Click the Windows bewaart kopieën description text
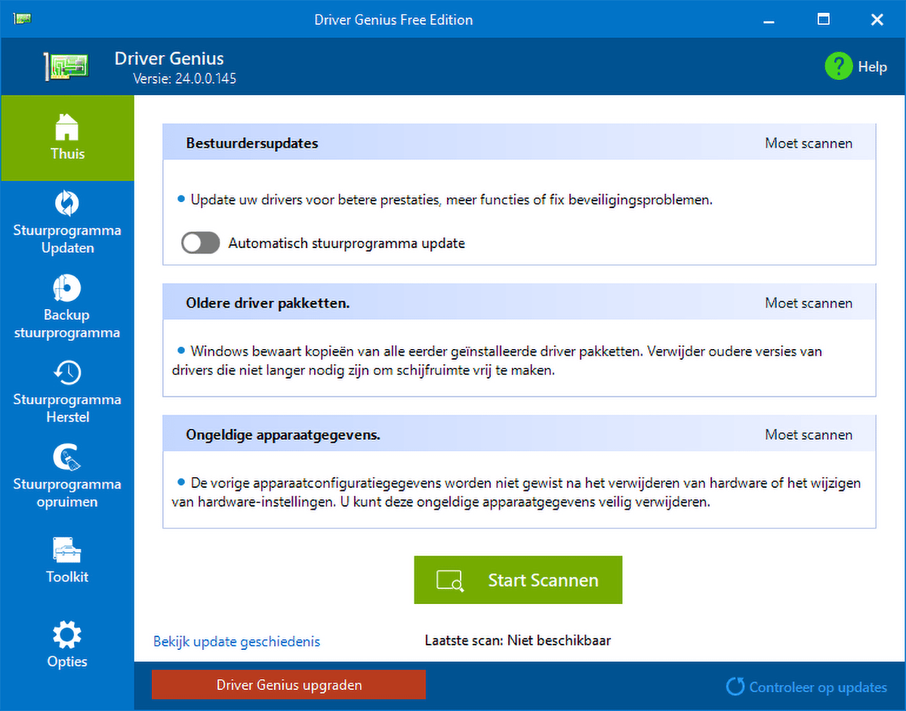 [497, 361]
